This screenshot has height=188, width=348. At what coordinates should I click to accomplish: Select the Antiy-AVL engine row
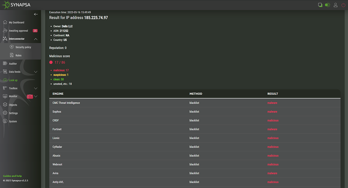click(x=195, y=182)
